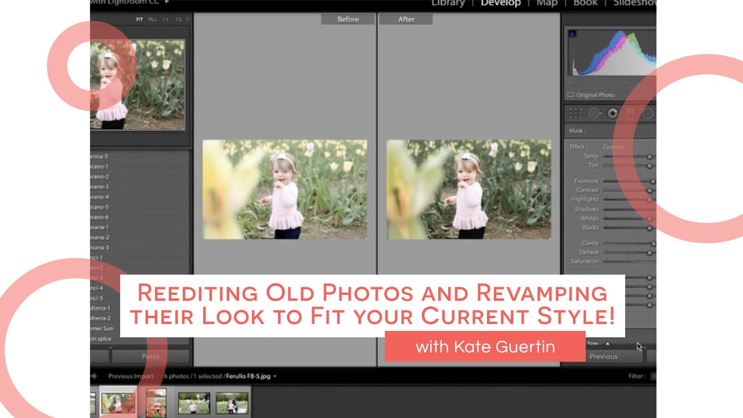Click the Navigator preview image
This screenshot has width=743, height=418.
pos(138,85)
